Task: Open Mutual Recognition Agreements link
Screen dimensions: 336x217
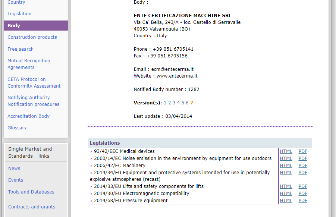Action: coord(29,64)
